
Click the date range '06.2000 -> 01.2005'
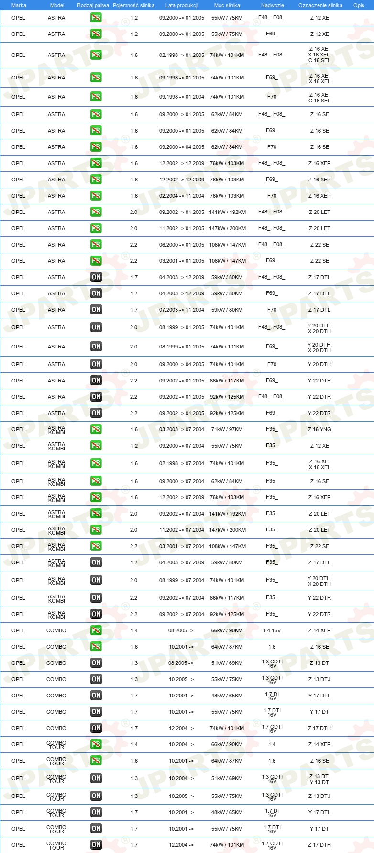pyautogui.click(x=182, y=245)
